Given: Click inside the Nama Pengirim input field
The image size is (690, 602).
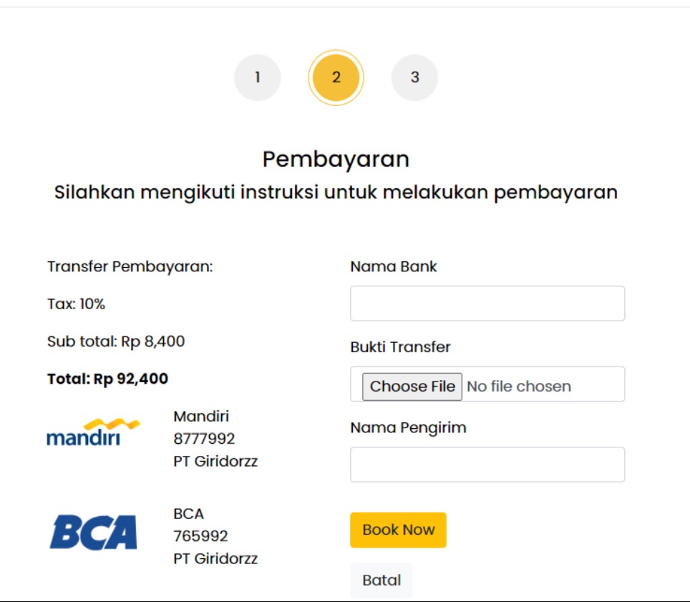Looking at the screenshot, I should (487, 463).
